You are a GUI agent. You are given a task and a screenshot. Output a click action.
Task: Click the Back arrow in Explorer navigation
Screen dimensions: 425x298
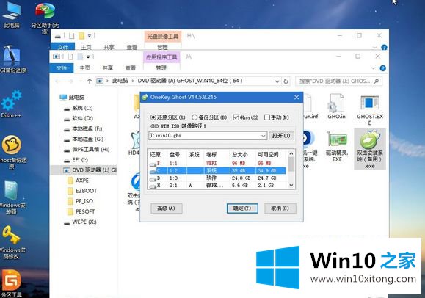click(58, 81)
